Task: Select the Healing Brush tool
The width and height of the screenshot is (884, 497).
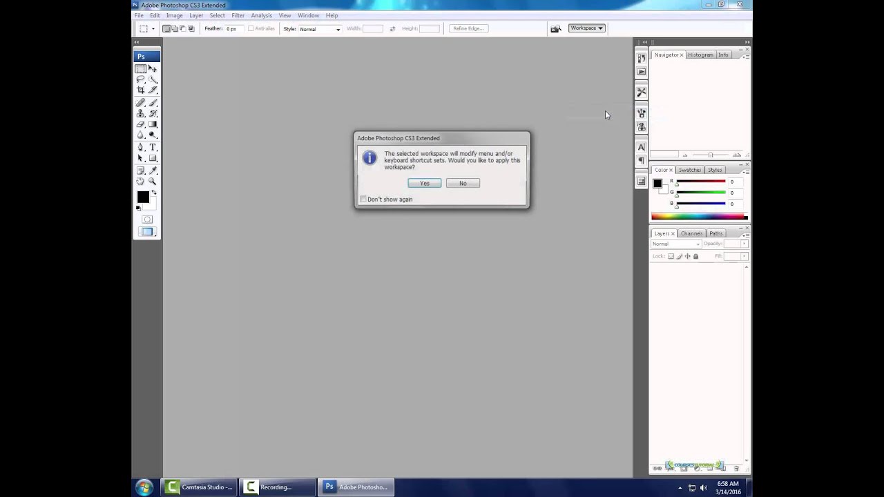Action: (x=141, y=103)
